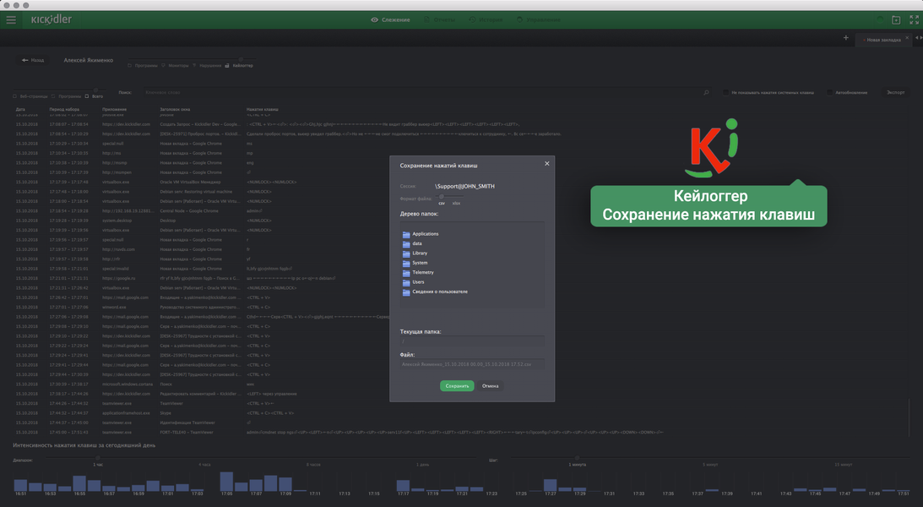Select the Telemetry folder name in the tree
This screenshot has height=507, width=923.
click(422, 273)
